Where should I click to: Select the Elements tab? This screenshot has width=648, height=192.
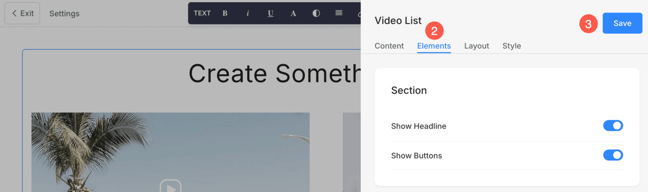(x=434, y=46)
